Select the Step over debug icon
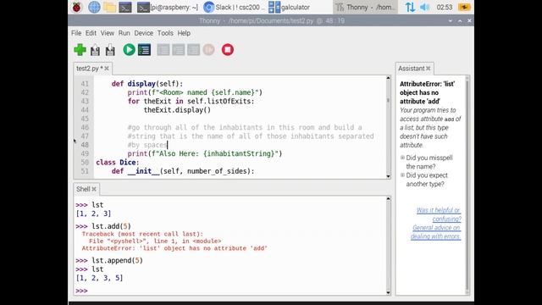The image size is (542, 305). tap(163, 50)
